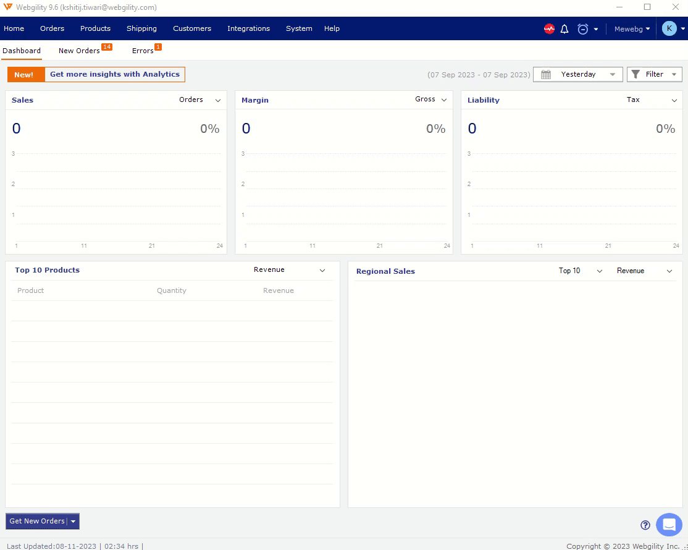Screen dimensions: 688x550
Task: Close the Webgility window
Action: pyautogui.click(x=676, y=7)
